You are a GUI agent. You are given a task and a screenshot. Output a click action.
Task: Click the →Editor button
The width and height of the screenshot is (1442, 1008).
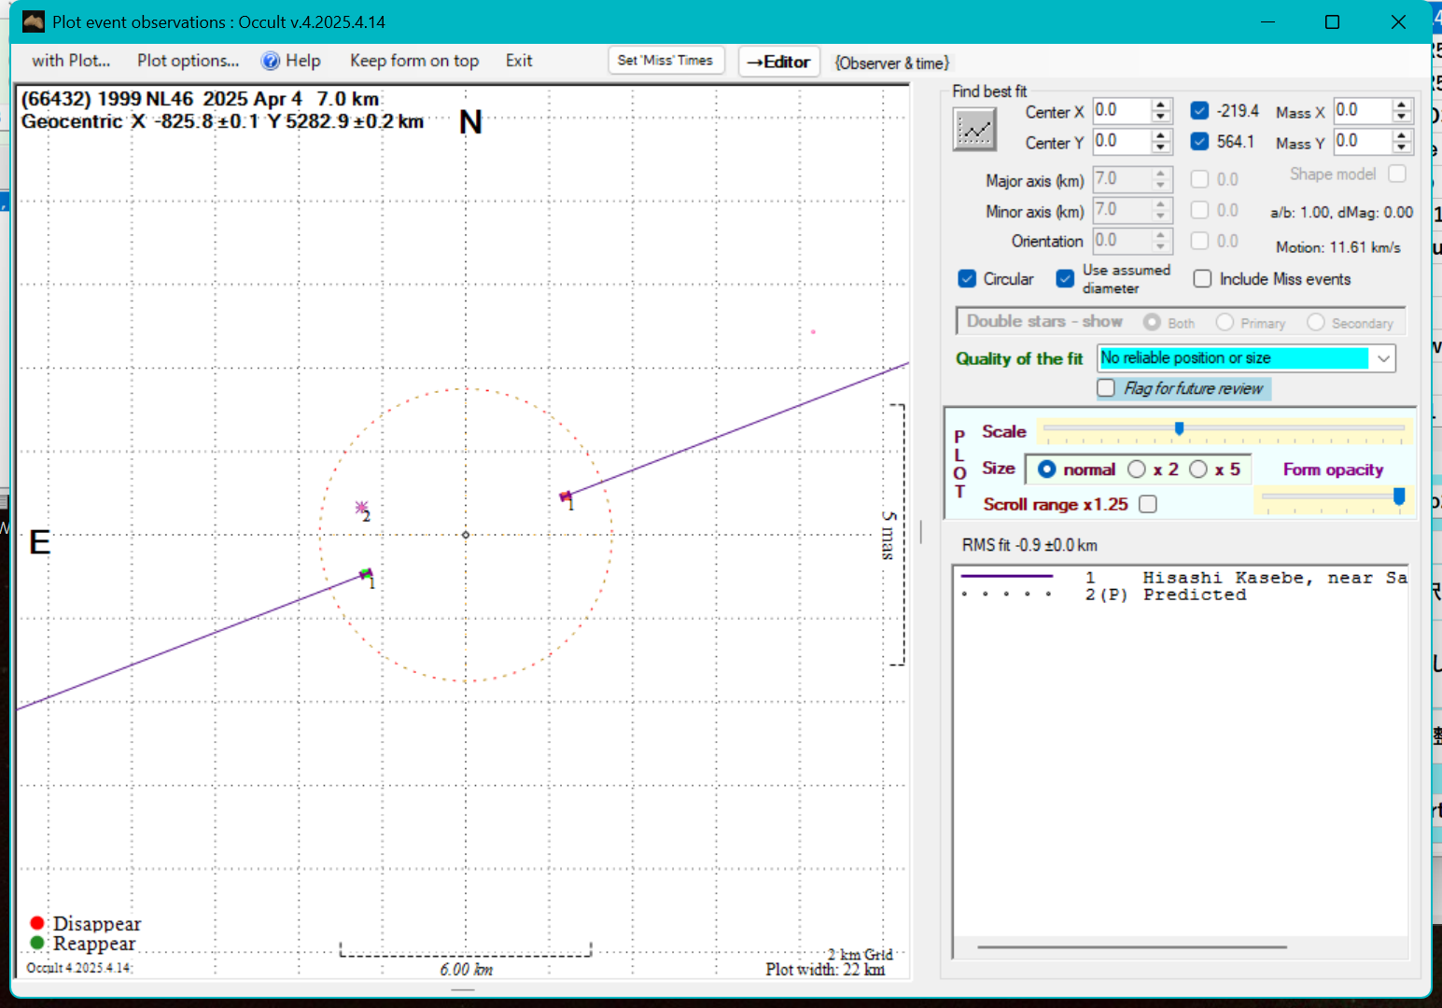pos(778,62)
